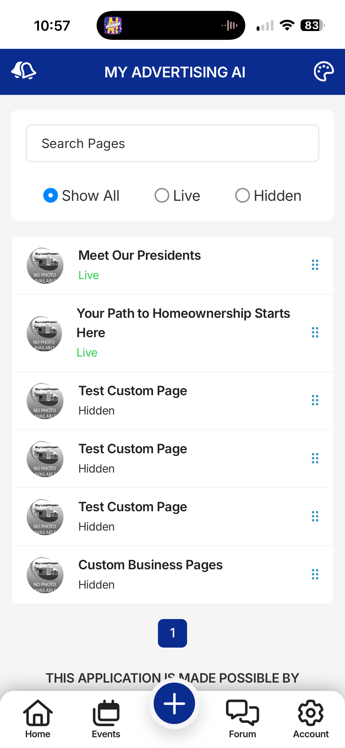
Task: Open the Meet Our Presidents page
Action: [140, 255]
